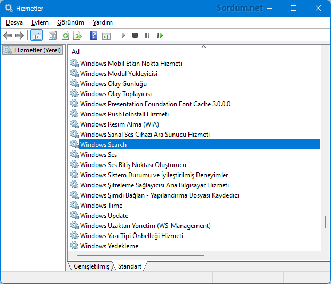Viewport: 331px width, 284px height.
Task: Click gear icon beside Windows Time
Action: [x=75, y=205]
